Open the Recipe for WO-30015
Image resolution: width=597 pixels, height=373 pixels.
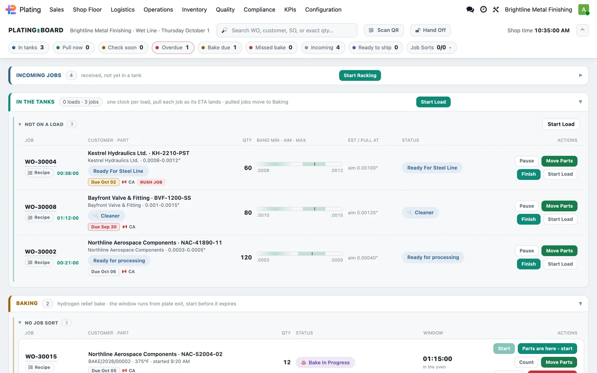pyautogui.click(x=39, y=367)
